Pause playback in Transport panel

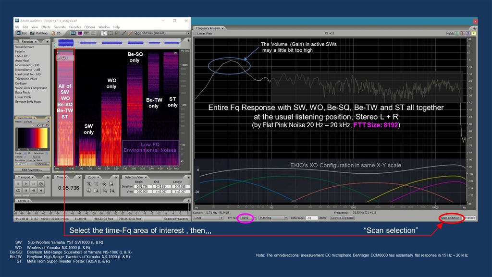[33, 183]
